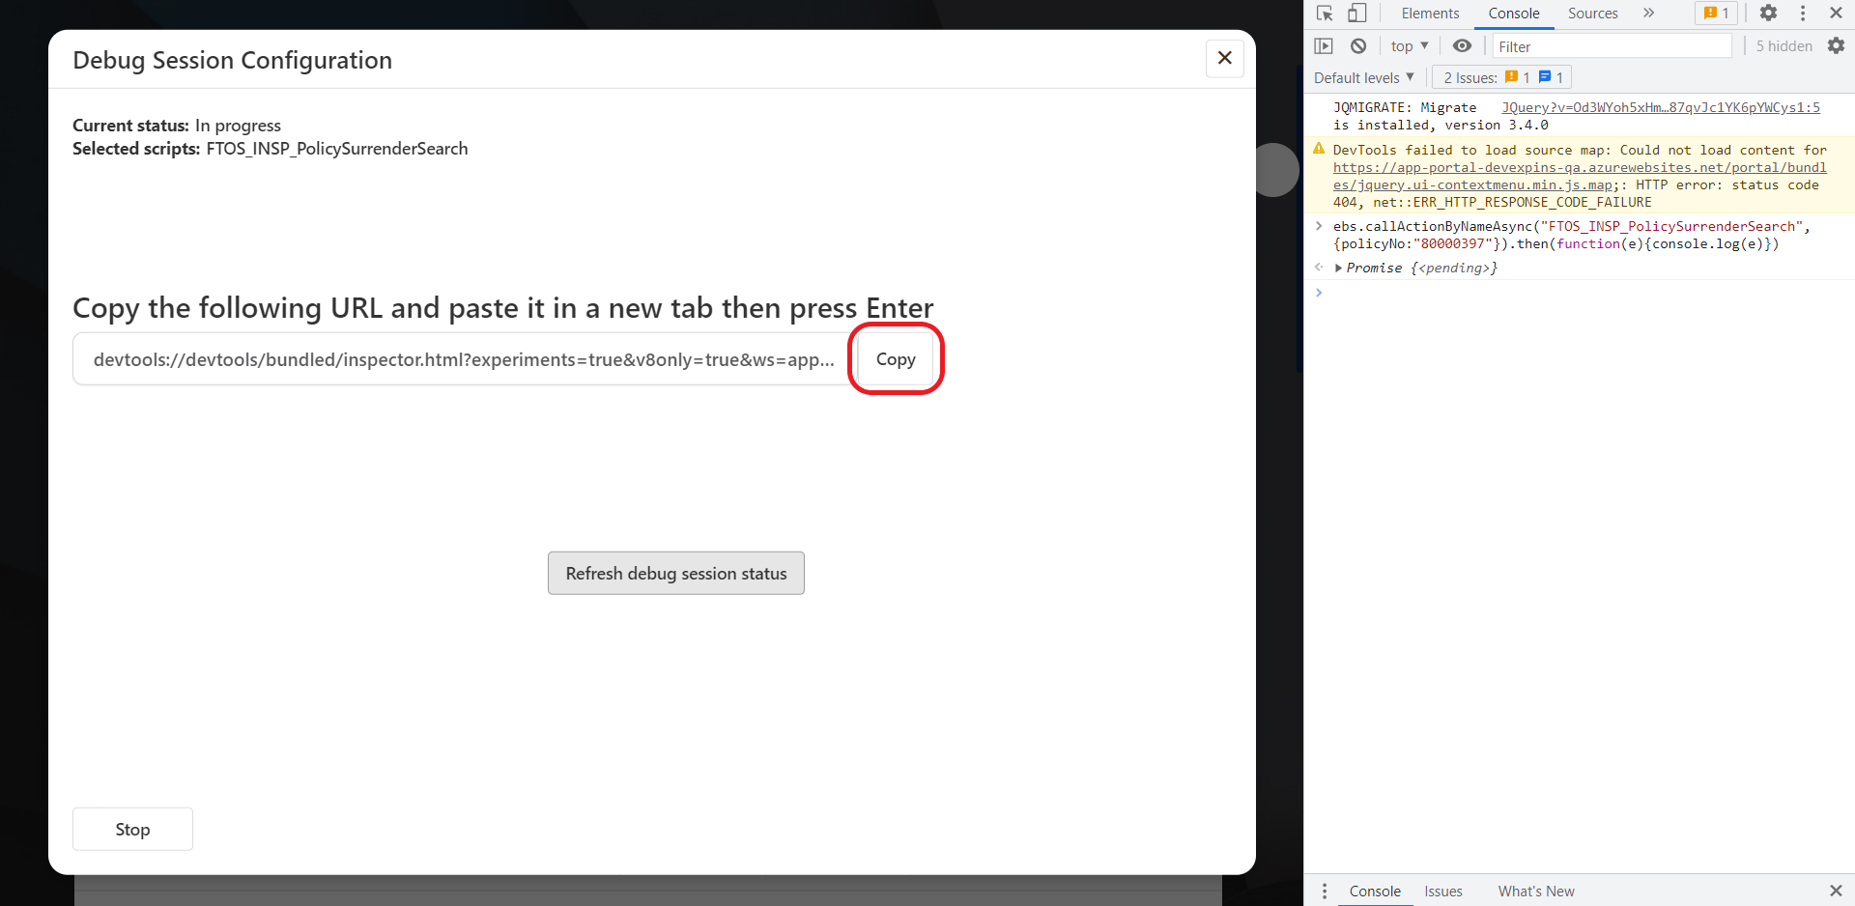Click the console Filter input field

tap(1611, 46)
